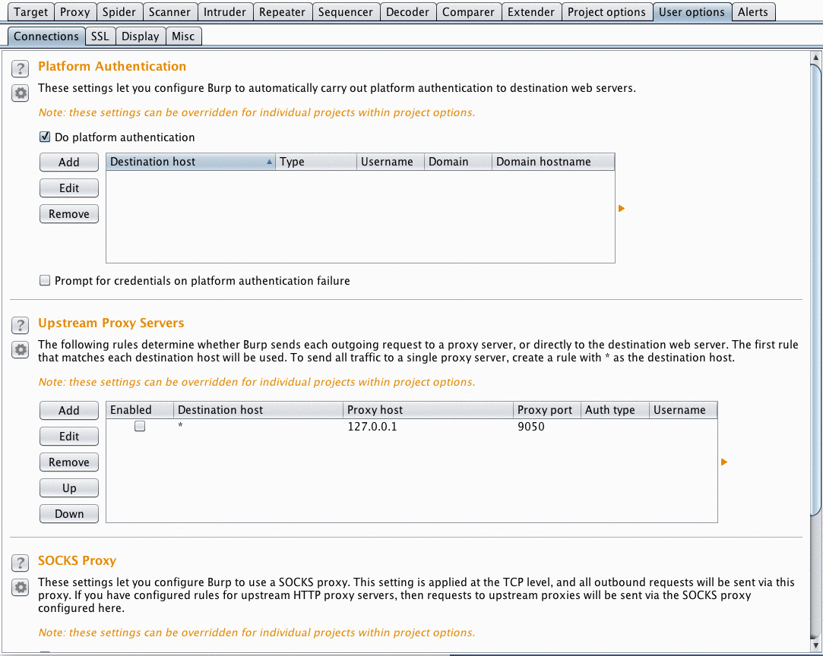Open Upstream Proxy Servers gear menu
The width and height of the screenshot is (823, 656).
pyautogui.click(x=20, y=350)
